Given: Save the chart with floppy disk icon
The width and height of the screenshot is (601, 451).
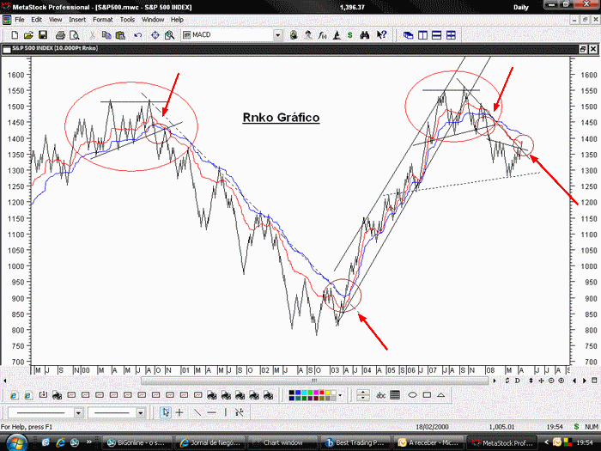Looking at the screenshot, I should point(43,35).
